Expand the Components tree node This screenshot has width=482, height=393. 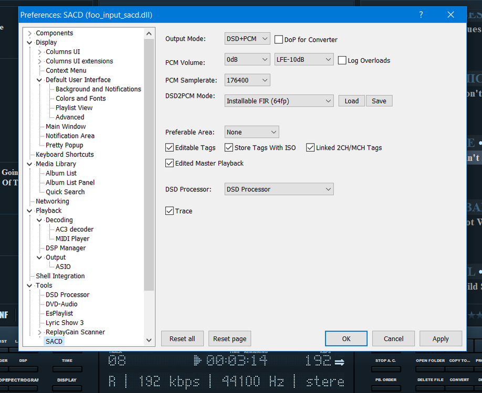(x=29, y=33)
